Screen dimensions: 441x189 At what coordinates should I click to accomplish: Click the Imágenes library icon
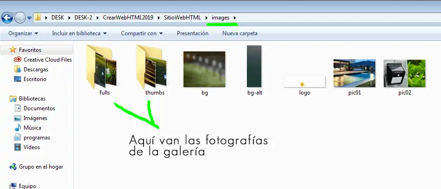point(18,118)
